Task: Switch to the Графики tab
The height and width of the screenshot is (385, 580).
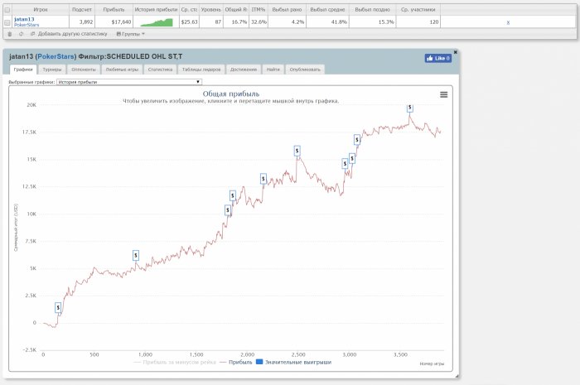Action: 23,70
